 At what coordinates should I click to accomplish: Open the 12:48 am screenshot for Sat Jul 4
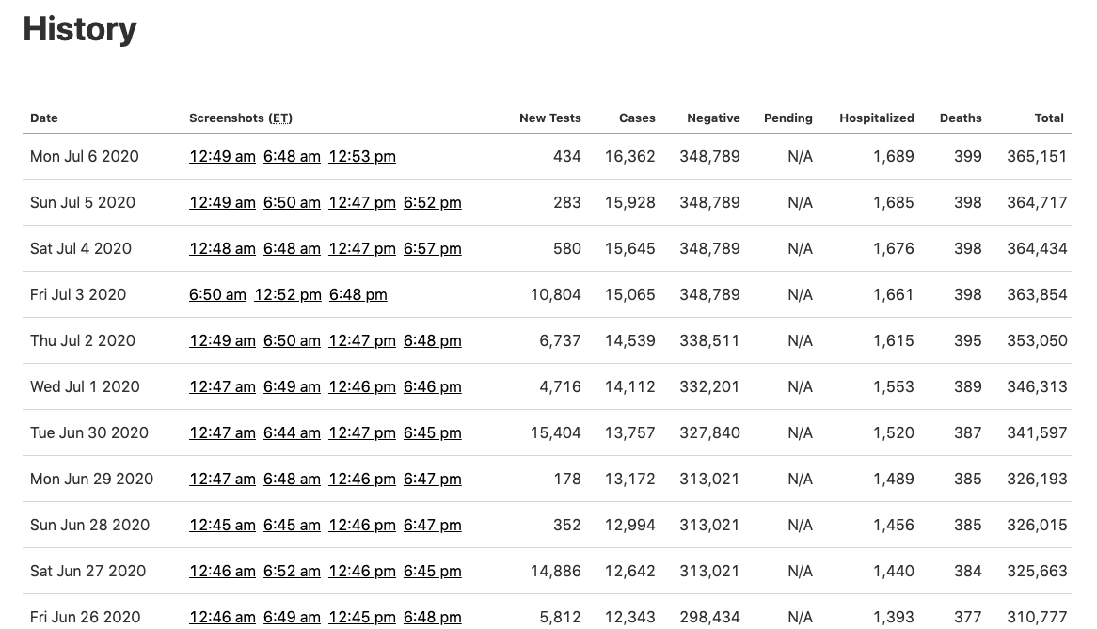pyautogui.click(x=222, y=249)
